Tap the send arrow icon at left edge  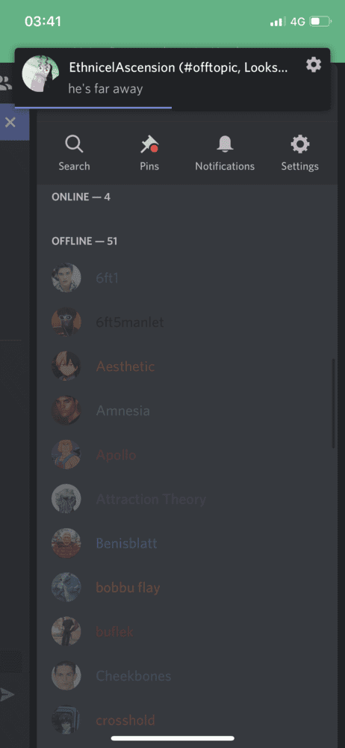coord(7,695)
